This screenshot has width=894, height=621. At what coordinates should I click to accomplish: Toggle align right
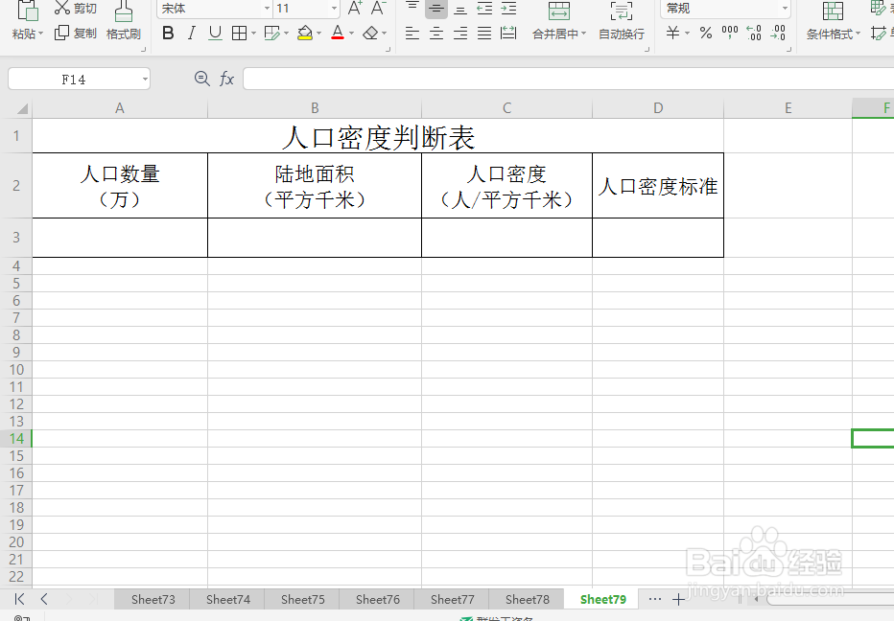[x=460, y=34]
